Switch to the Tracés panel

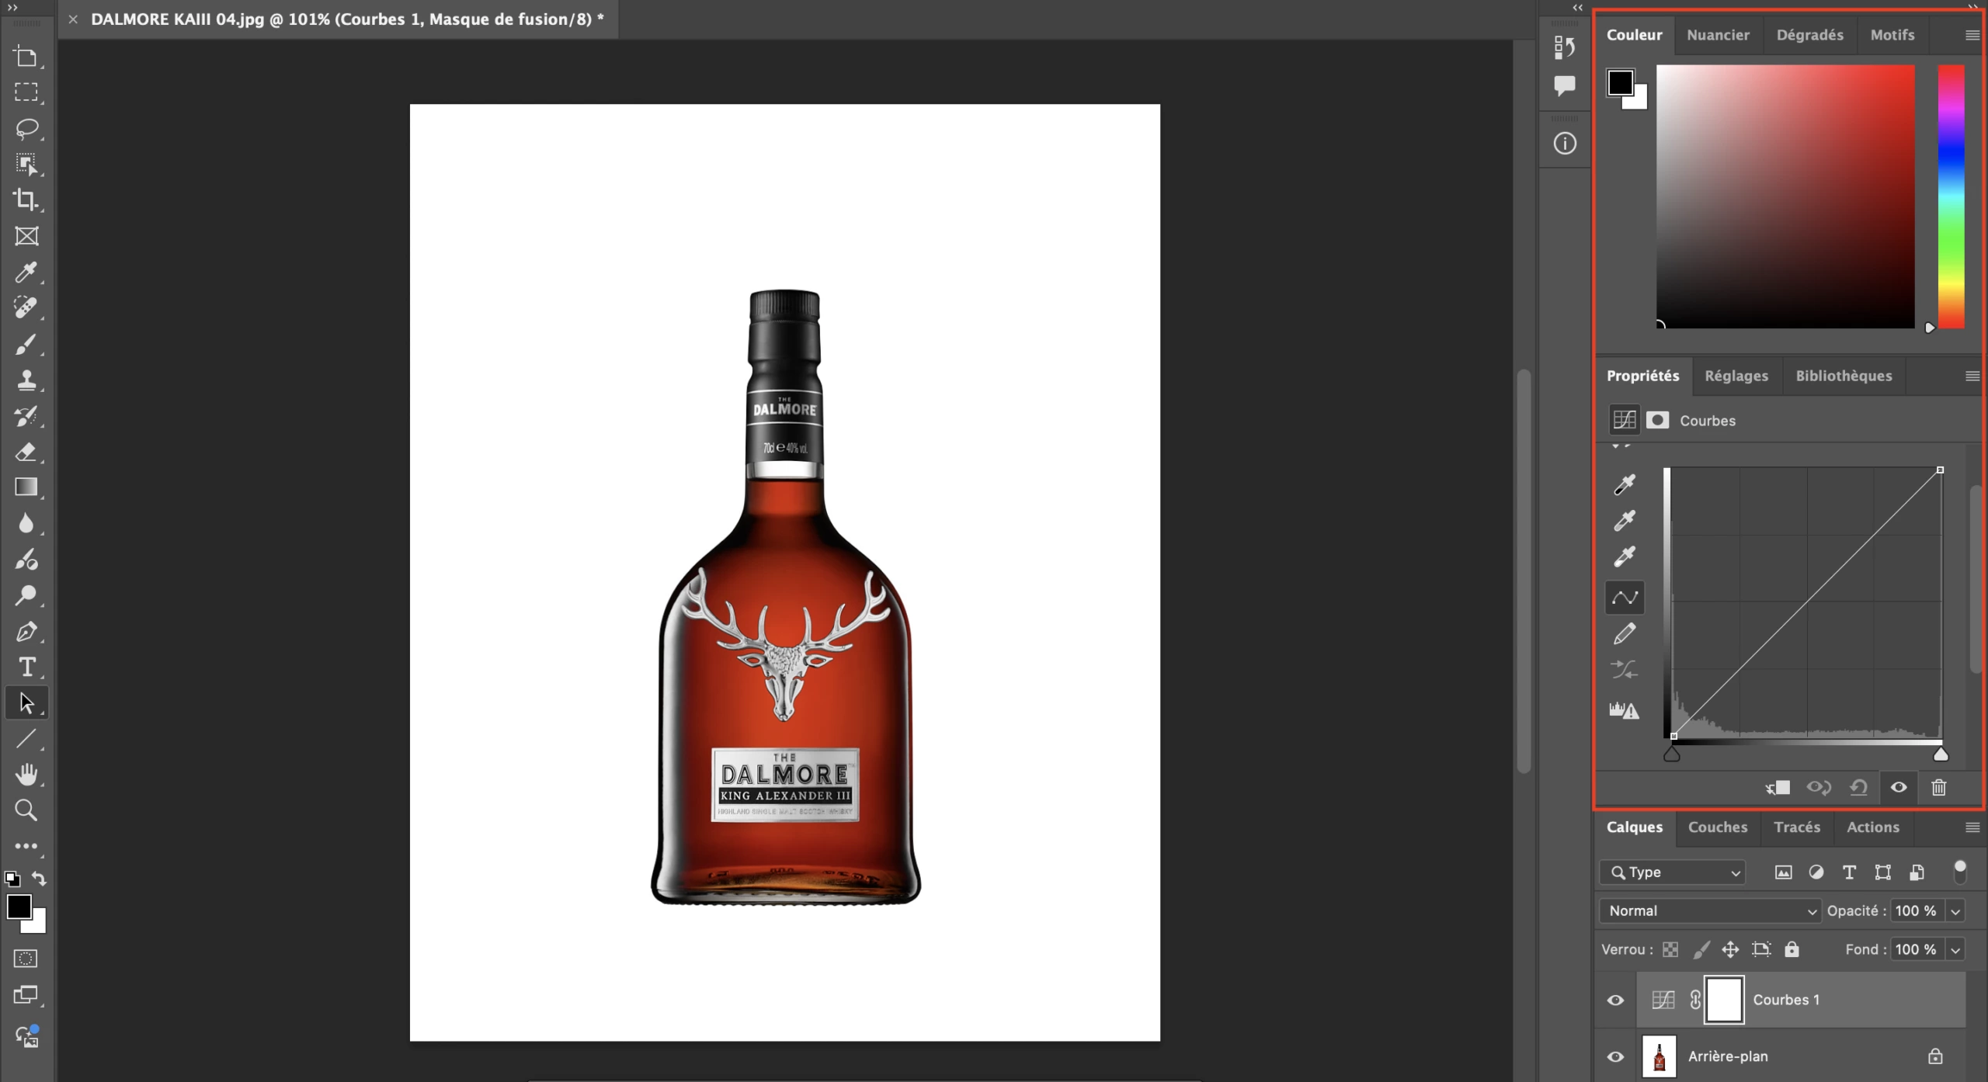point(1797,827)
